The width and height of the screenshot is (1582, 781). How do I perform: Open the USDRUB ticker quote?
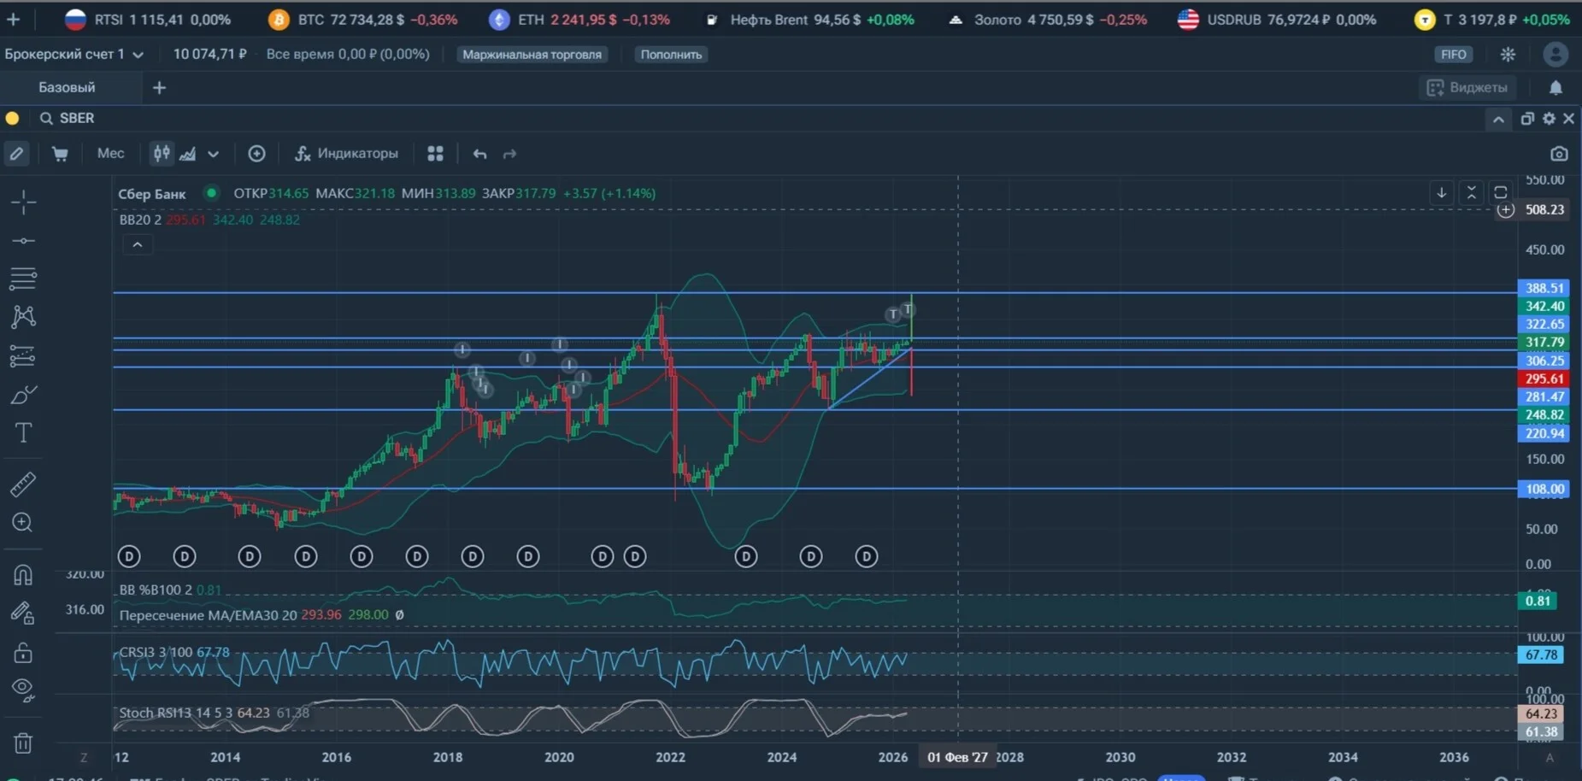click(x=1277, y=19)
